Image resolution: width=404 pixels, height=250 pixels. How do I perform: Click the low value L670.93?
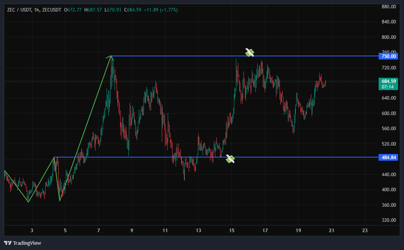(114, 9)
